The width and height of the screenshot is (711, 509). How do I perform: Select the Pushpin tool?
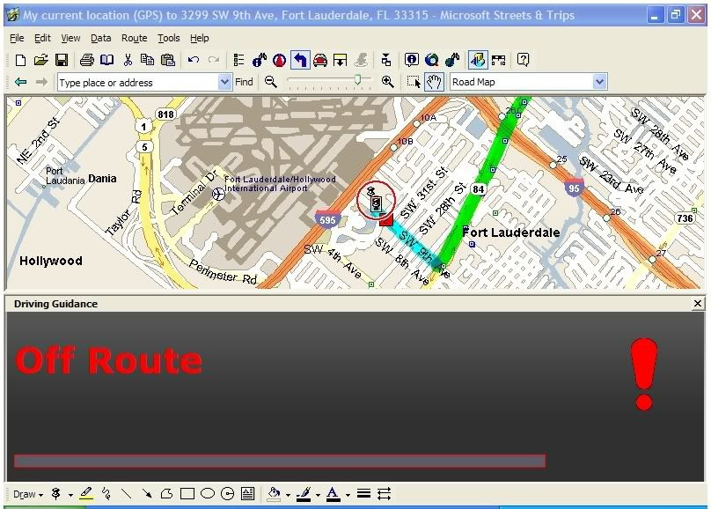coord(56,493)
